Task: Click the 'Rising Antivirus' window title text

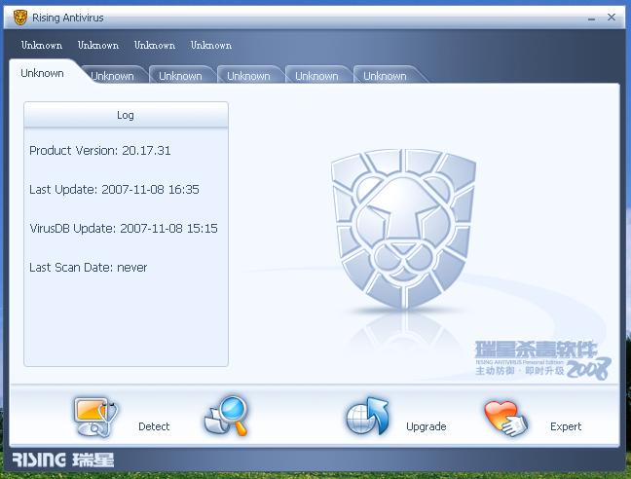Action: coord(68,18)
